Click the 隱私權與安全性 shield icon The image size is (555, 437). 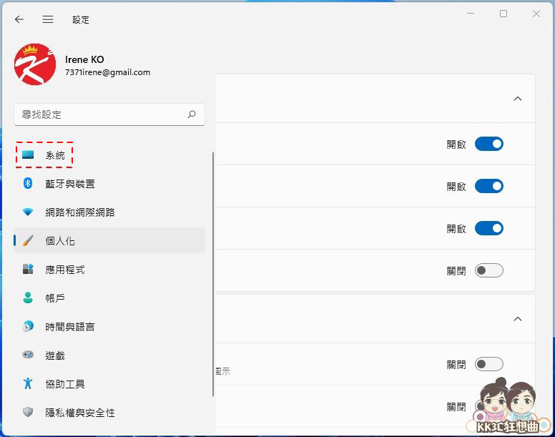coord(28,412)
